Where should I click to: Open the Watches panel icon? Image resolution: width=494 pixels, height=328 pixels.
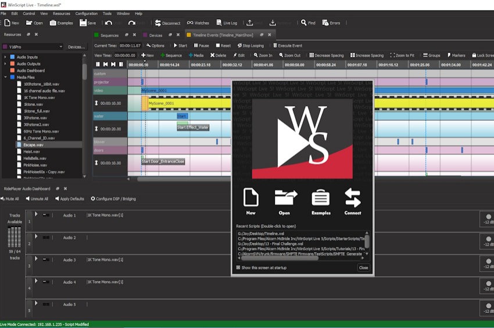(190, 23)
